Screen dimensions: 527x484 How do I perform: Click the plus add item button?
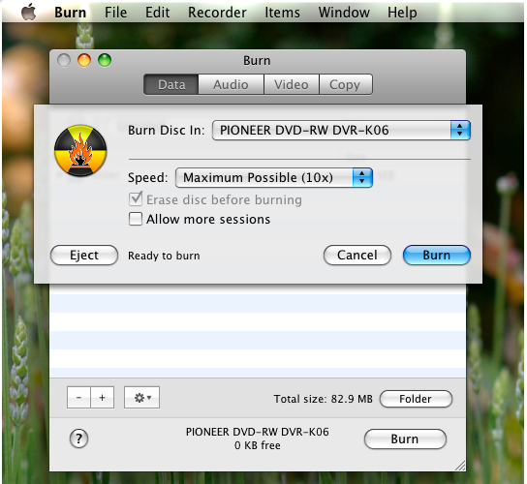(102, 398)
